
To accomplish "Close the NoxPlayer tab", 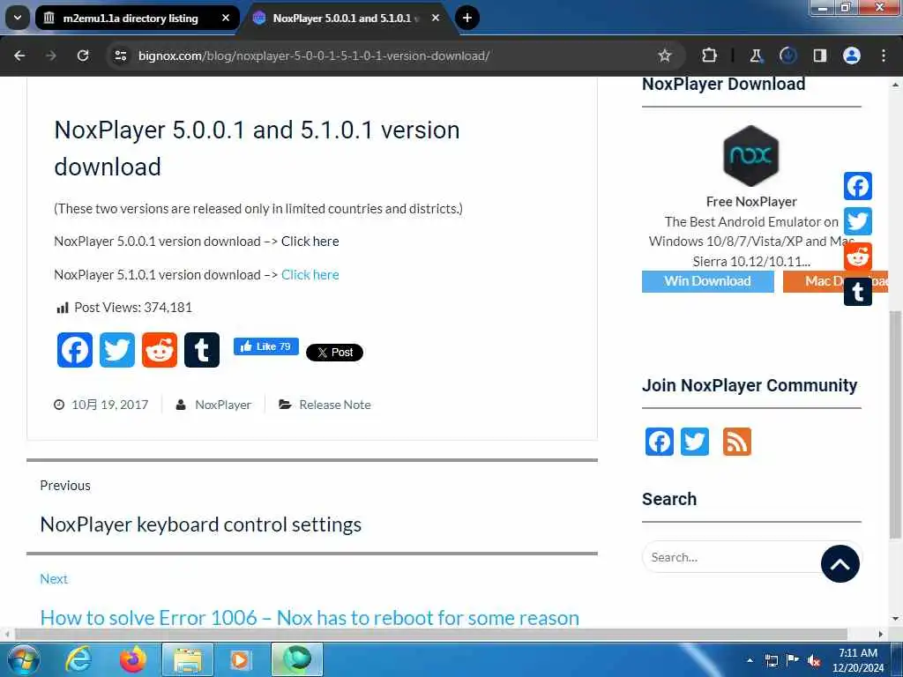I will pyautogui.click(x=436, y=18).
